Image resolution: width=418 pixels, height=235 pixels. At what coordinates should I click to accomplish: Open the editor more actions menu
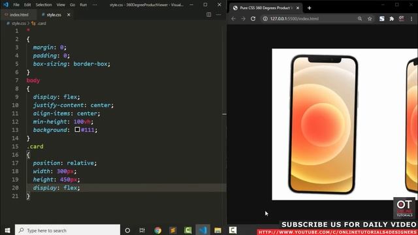pos(219,14)
